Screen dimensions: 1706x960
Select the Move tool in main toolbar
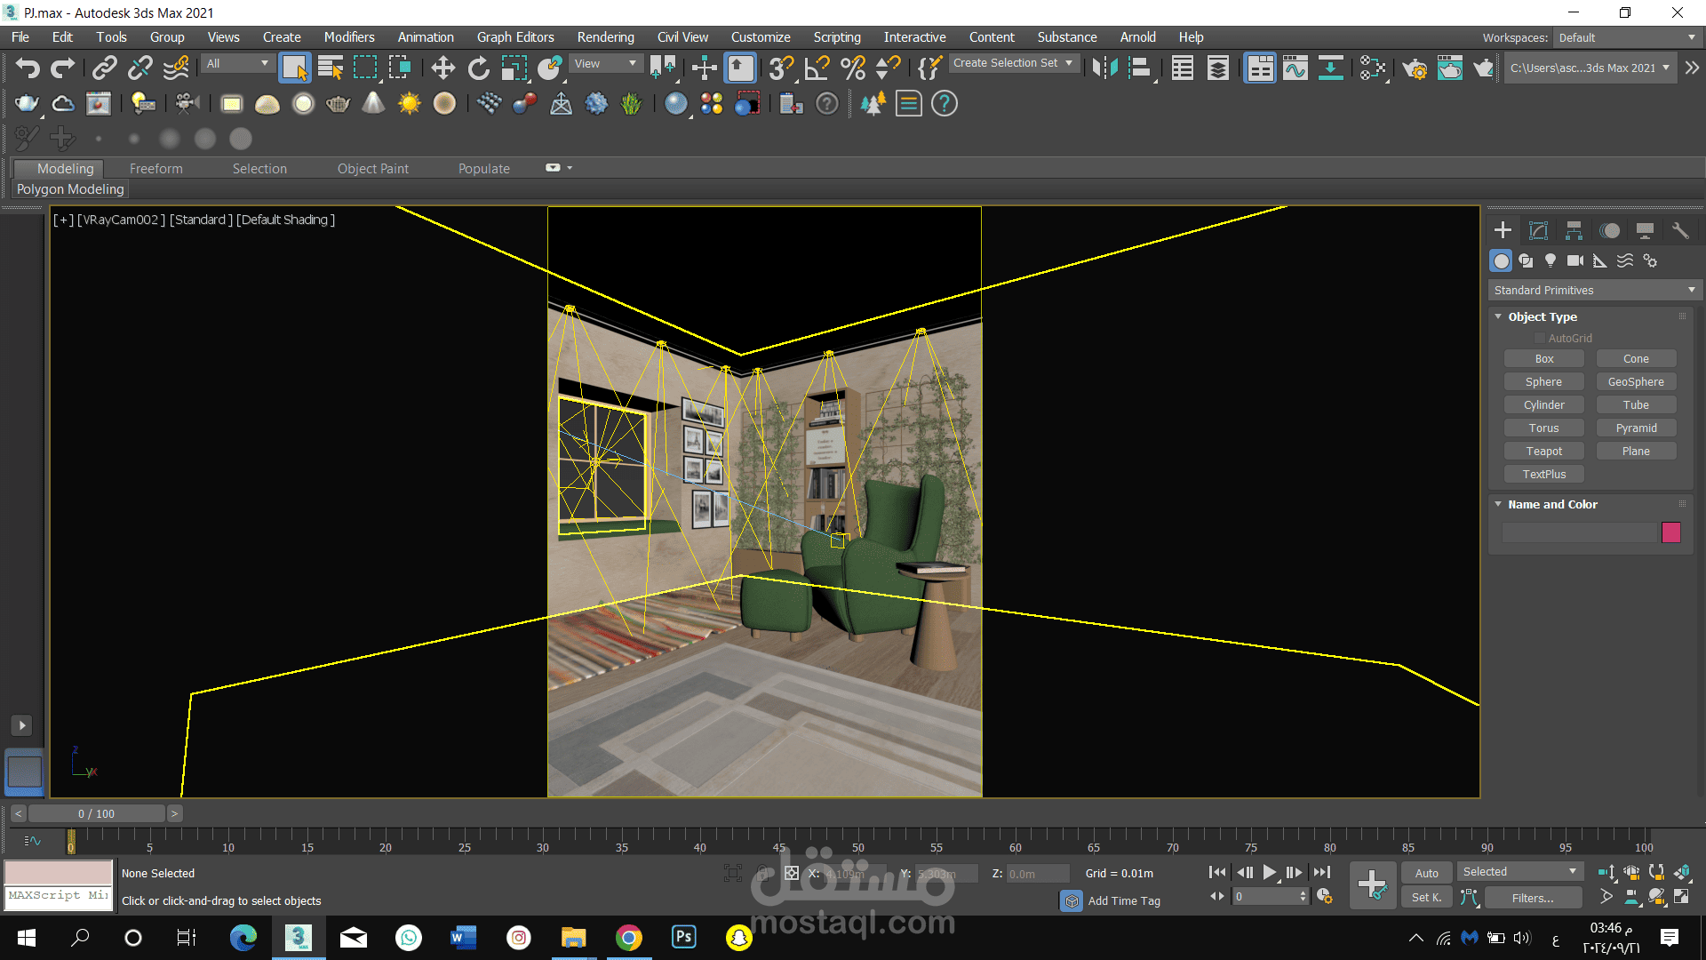click(442, 68)
